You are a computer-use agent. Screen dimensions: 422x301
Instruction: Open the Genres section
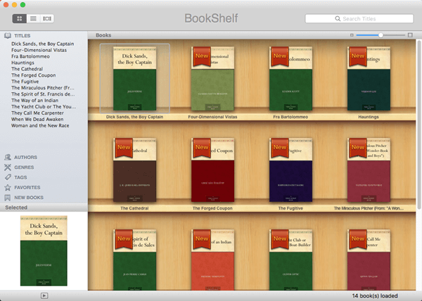[x=24, y=167]
